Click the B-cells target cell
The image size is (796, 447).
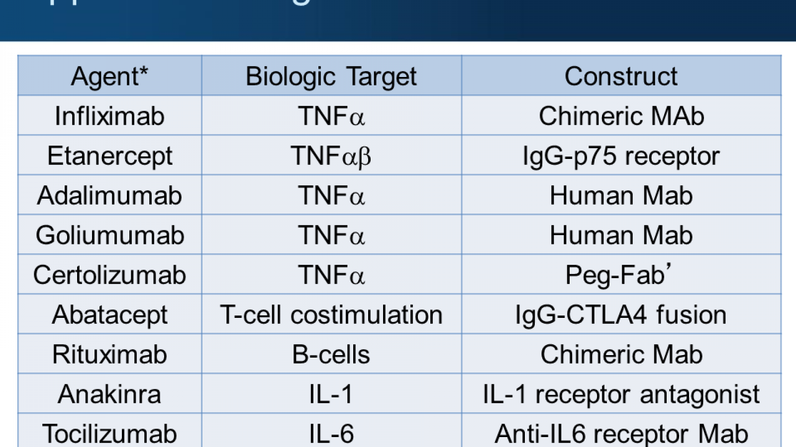331,355
